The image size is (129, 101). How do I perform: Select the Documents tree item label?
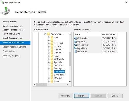59,72
